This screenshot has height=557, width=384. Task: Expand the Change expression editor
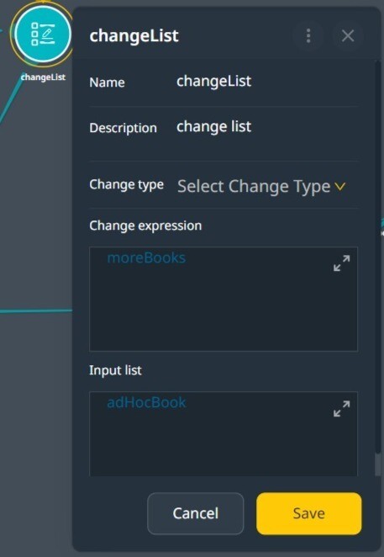point(341,263)
